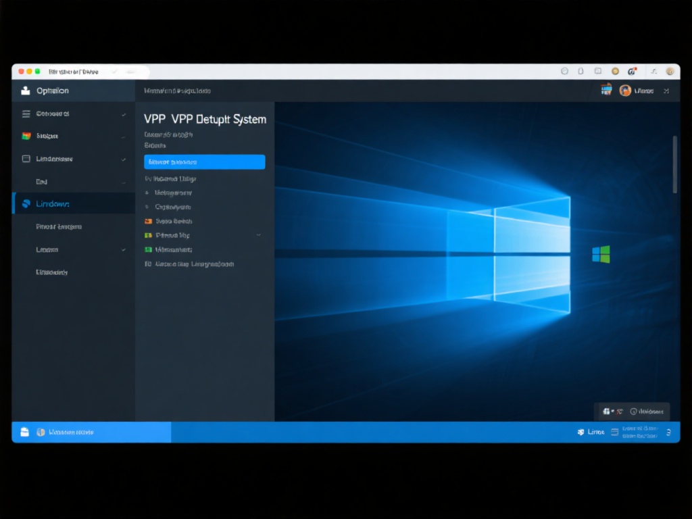Expand the chevron next to the End sidebar item

click(122, 181)
